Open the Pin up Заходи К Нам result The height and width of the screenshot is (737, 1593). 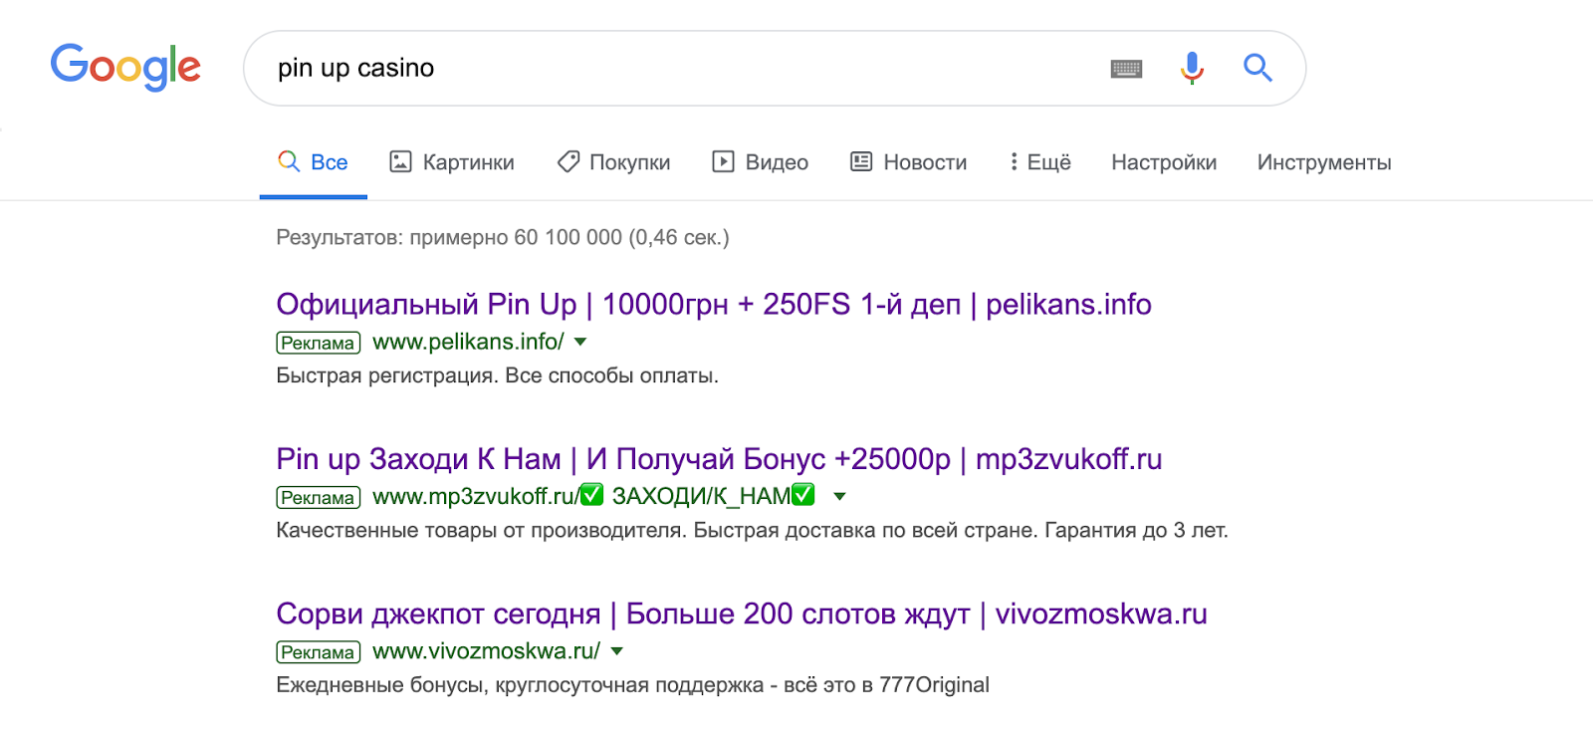coord(719,458)
